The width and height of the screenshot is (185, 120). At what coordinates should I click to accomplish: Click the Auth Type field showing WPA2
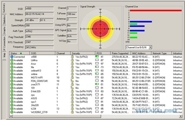pyautogui.click(x=39, y=31)
